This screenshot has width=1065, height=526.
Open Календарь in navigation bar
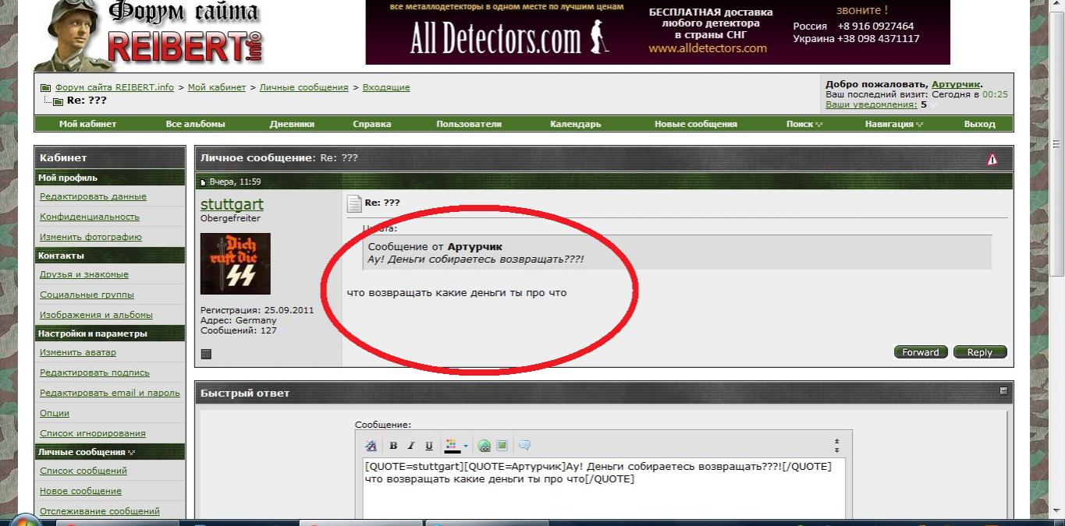click(575, 124)
